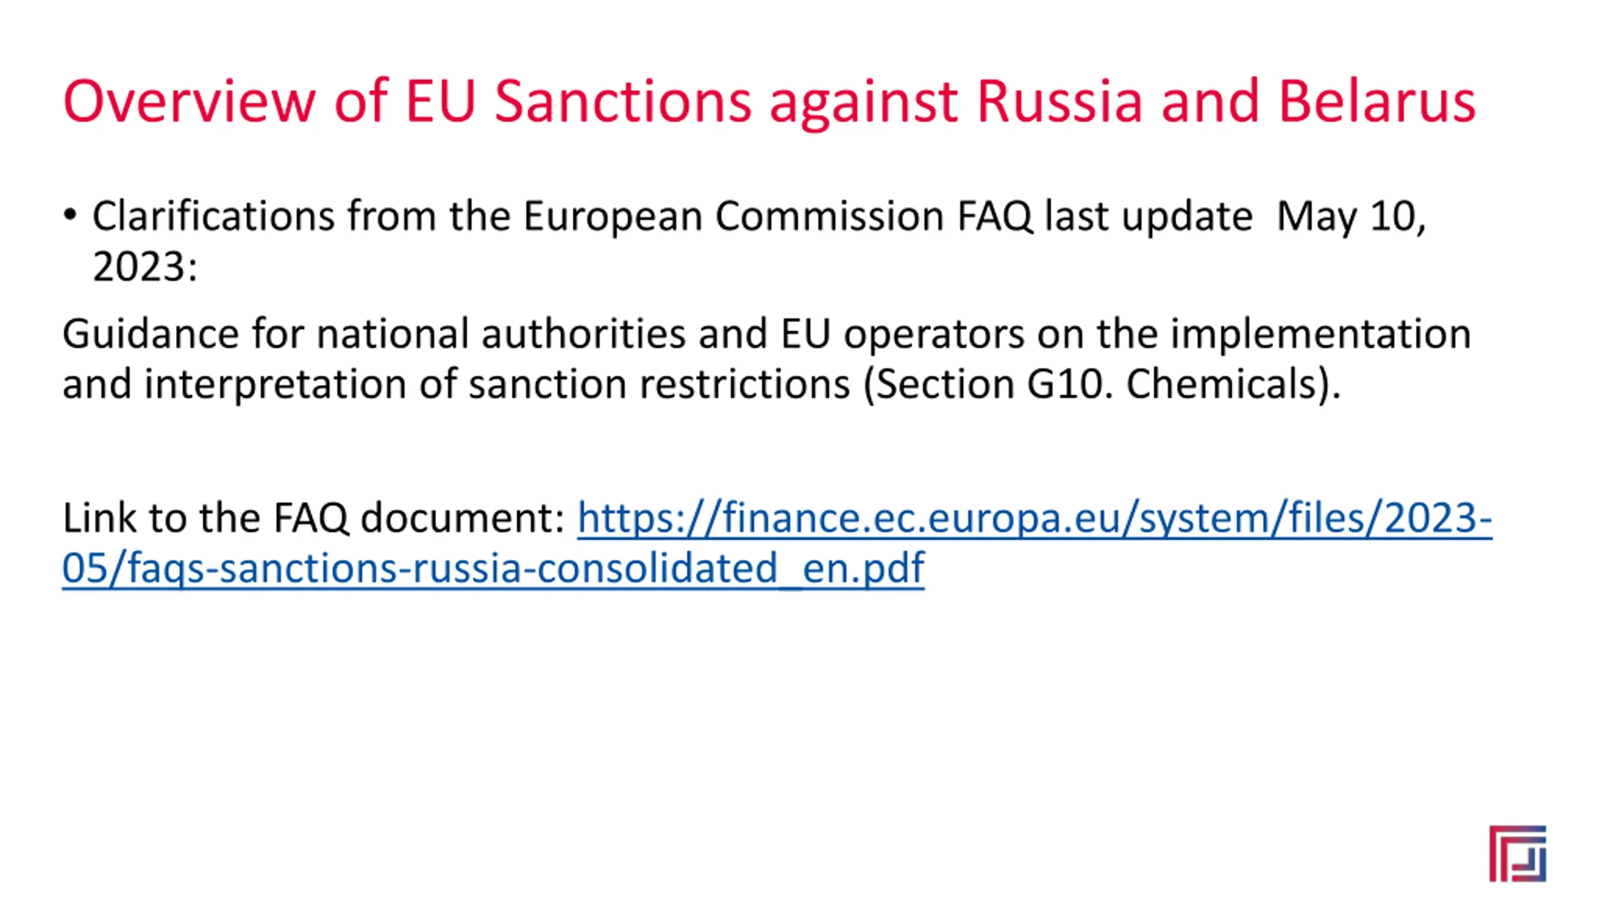This screenshot has width=1599, height=899.
Task: Click the bullet point marker
Action: pyautogui.click(x=70, y=215)
